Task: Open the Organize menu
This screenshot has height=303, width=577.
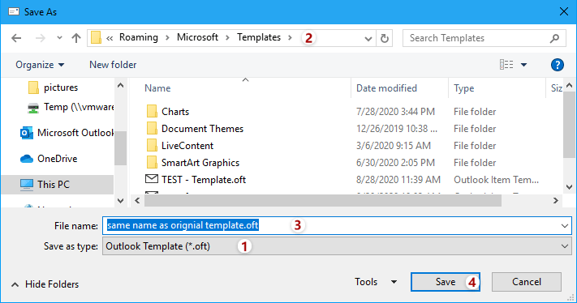Action: pos(40,65)
